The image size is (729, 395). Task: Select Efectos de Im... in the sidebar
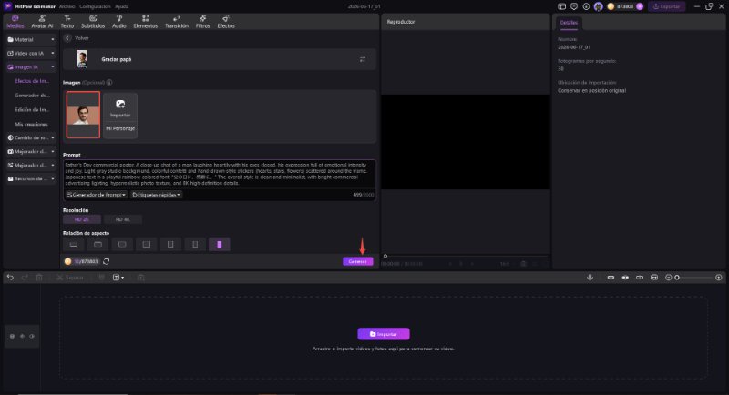pos(32,81)
